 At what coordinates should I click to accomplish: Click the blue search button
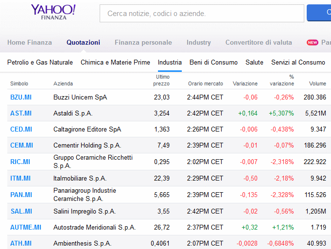pos(319,13)
